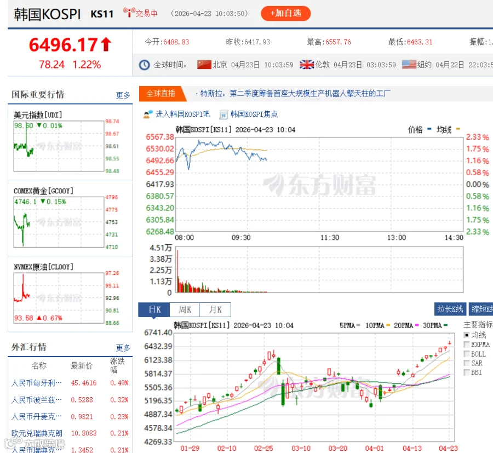Select the 日K tab
This screenshot has height=453, width=493.
[154, 309]
